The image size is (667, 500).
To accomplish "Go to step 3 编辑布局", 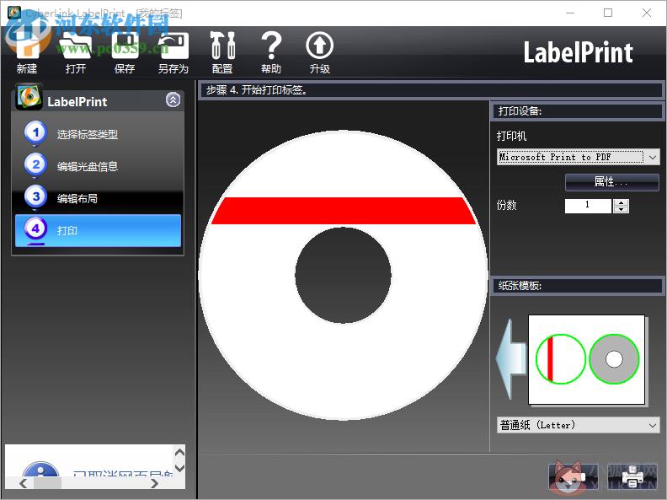I will click(x=98, y=198).
